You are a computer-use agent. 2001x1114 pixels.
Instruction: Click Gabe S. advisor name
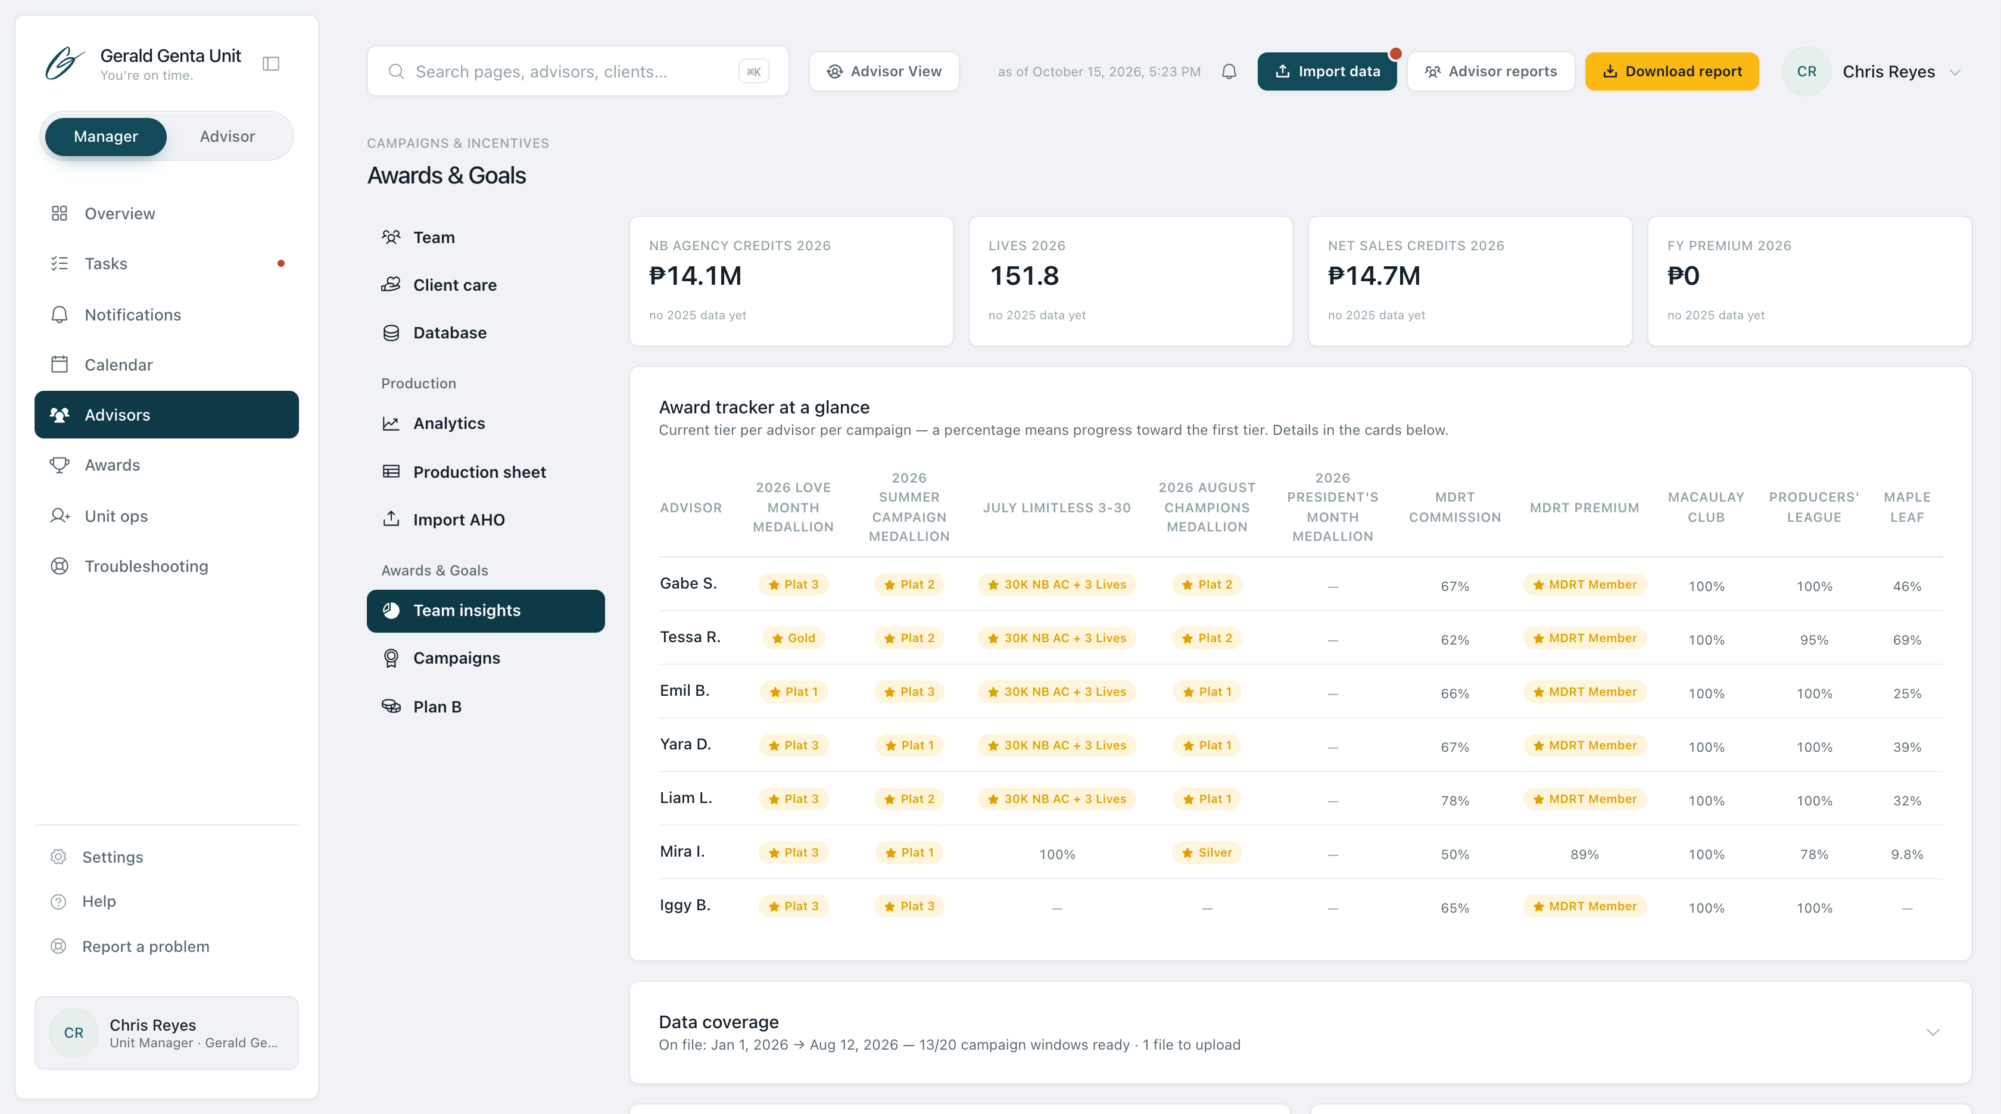(688, 583)
